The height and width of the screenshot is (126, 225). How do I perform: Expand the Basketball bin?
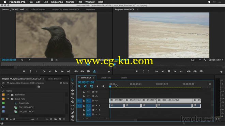[8, 95]
